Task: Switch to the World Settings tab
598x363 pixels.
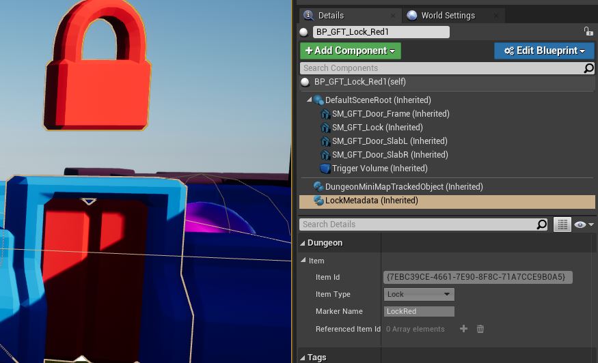Action: 454,15
